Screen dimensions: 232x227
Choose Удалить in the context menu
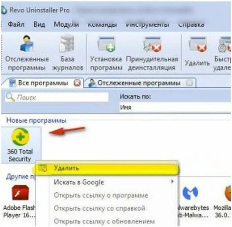[107, 168]
